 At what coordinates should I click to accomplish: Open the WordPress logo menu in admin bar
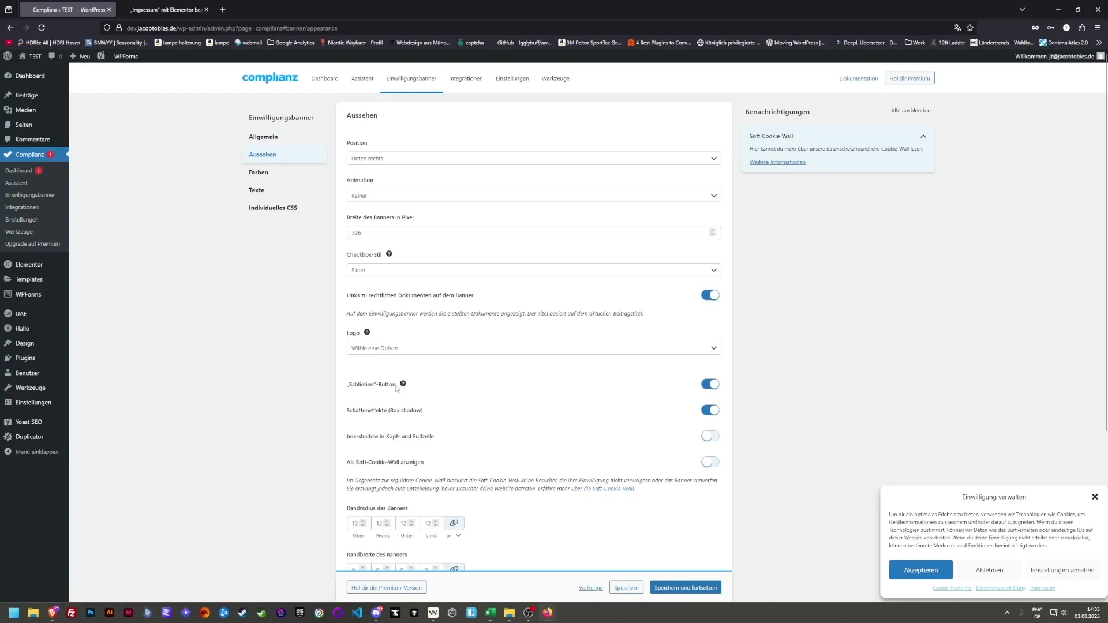(8, 56)
